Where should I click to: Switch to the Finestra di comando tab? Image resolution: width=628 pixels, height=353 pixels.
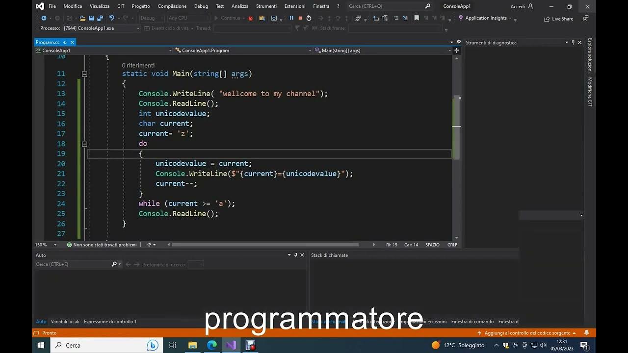point(472,322)
